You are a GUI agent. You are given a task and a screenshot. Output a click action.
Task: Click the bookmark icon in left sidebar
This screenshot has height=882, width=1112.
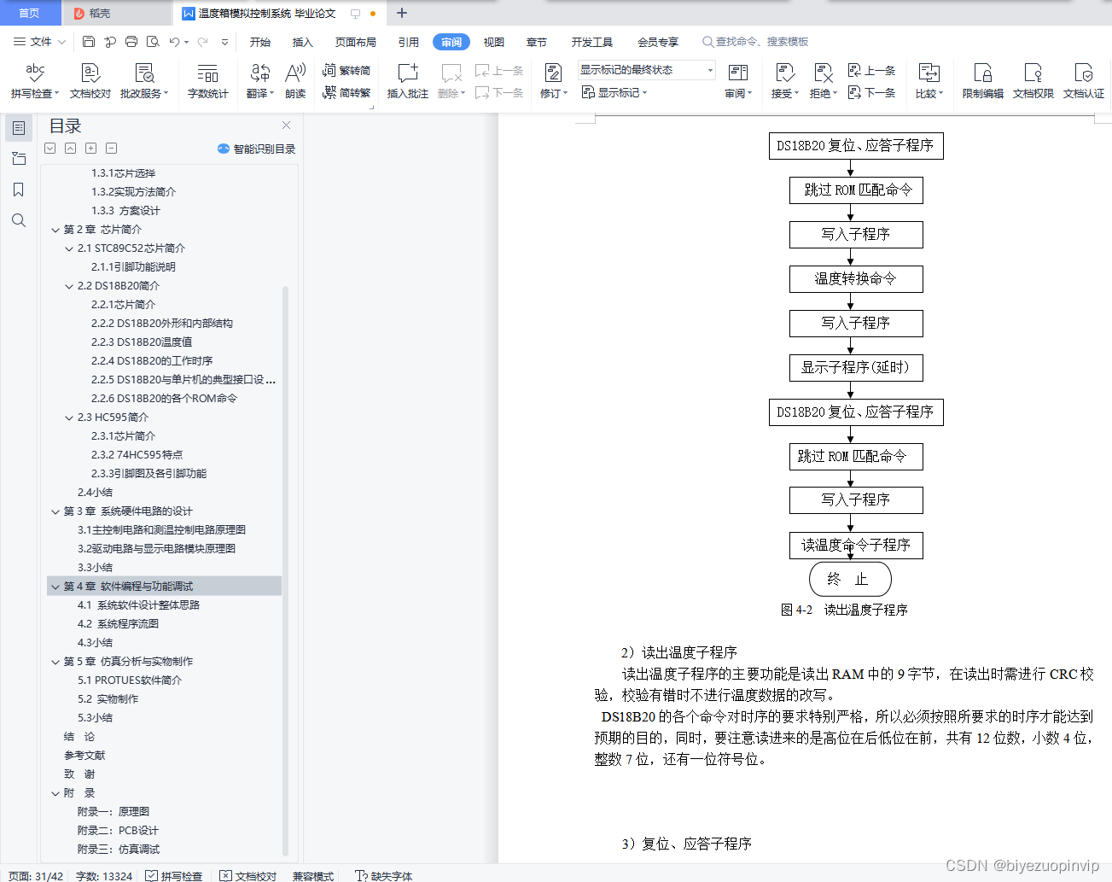click(x=19, y=190)
